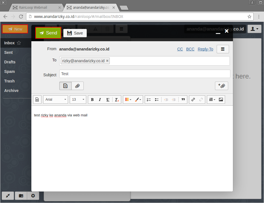Viewport: 264px width, 203px height.
Task: Star the Inbox folder
Action: 19,43
